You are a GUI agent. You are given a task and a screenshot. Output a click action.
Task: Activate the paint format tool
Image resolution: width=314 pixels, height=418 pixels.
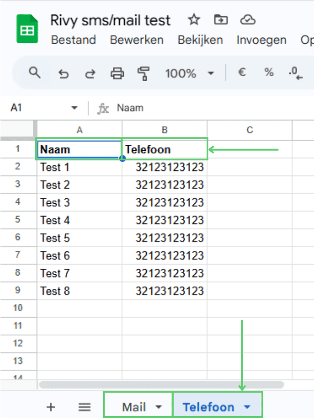pyautogui.click(x=144, y=73)
